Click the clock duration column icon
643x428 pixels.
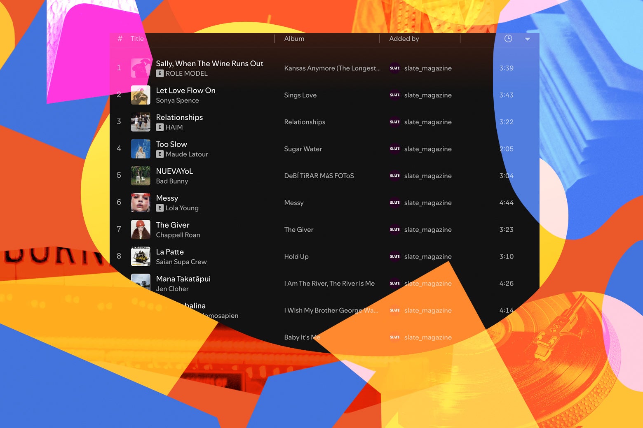(508, 39)
